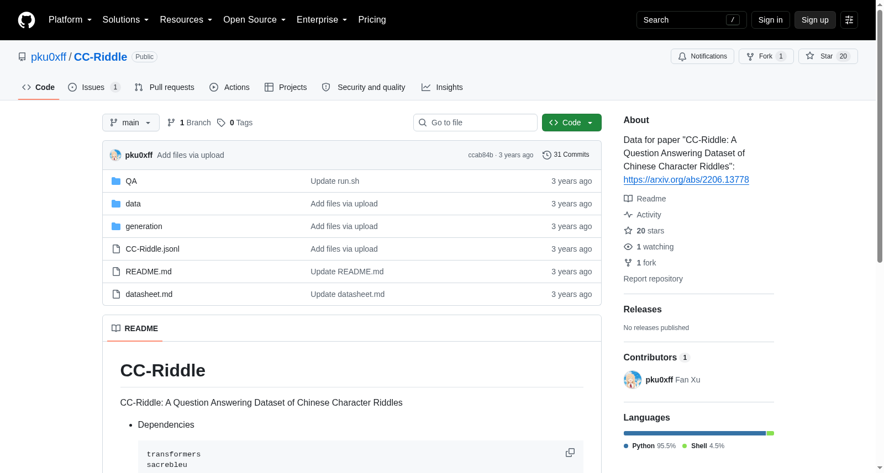Image resolution: width=884 pixels, height=473 pixels.
Task: Switch to the Code tab
Action: 39,87
